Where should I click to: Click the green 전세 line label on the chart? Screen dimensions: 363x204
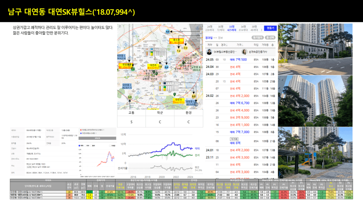[x=197, y=155]
